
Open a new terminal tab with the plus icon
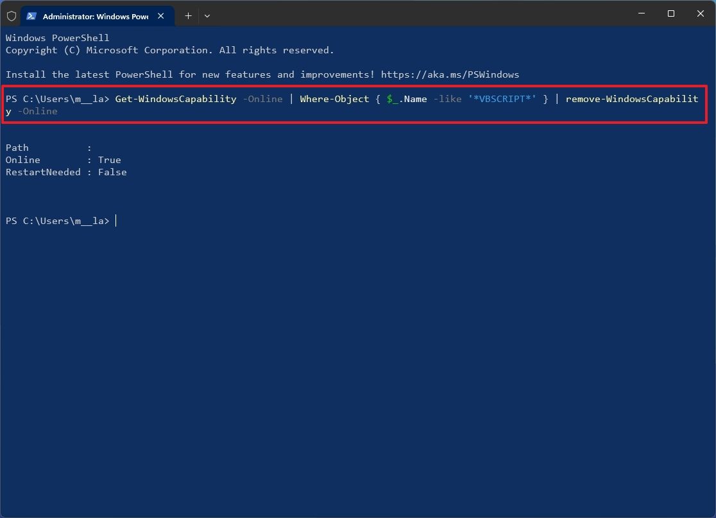[x=188, y=15]
